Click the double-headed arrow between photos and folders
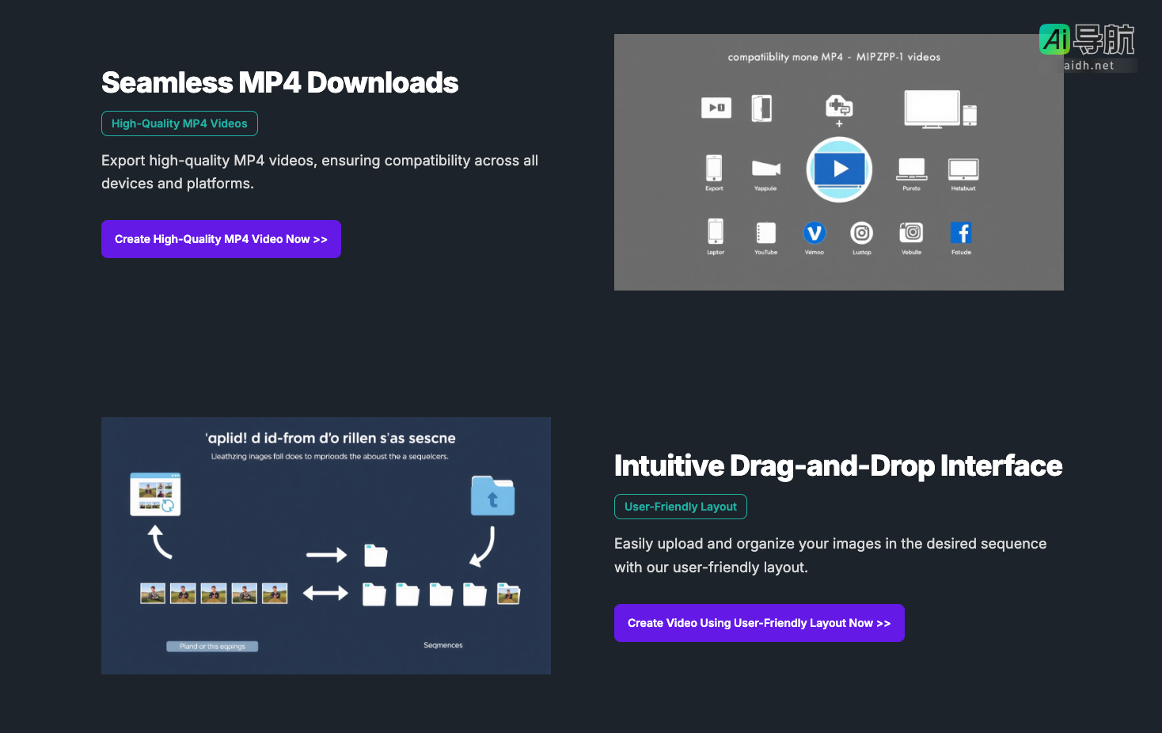 pos(325,593)
